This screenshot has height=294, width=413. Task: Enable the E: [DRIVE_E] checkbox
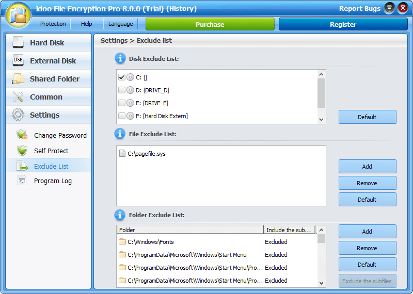122,103
